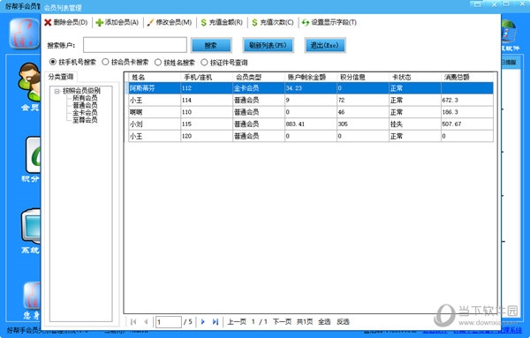Click 上一页 pagination link
The height and width of the screenshot is (338, 530).
coord(237,321)
